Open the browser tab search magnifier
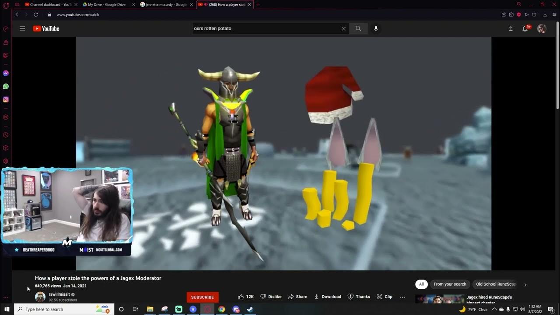The width and height of the screenshot is (560, 315). coord(519,4)
